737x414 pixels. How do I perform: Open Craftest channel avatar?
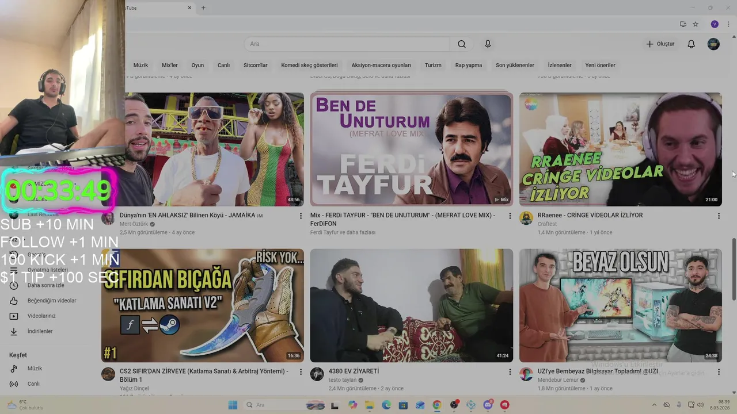point(526,218)
